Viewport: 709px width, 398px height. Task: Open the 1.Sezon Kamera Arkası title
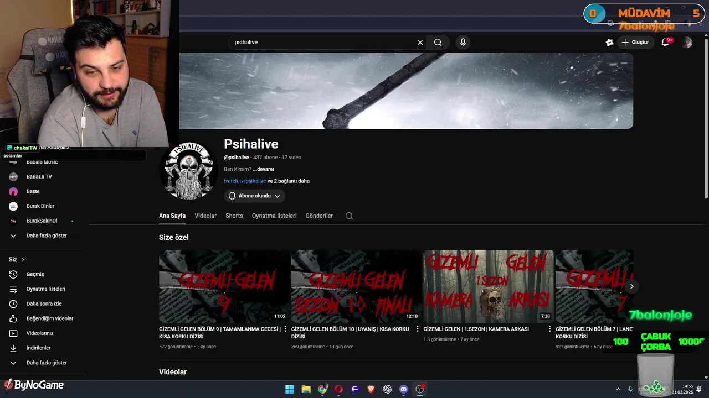476,329
